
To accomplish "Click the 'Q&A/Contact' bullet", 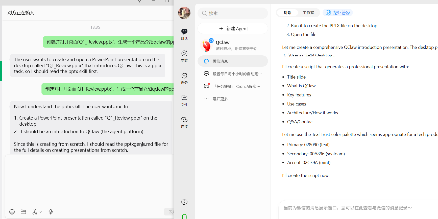I will pyautogui.click(x=300, y=122).
